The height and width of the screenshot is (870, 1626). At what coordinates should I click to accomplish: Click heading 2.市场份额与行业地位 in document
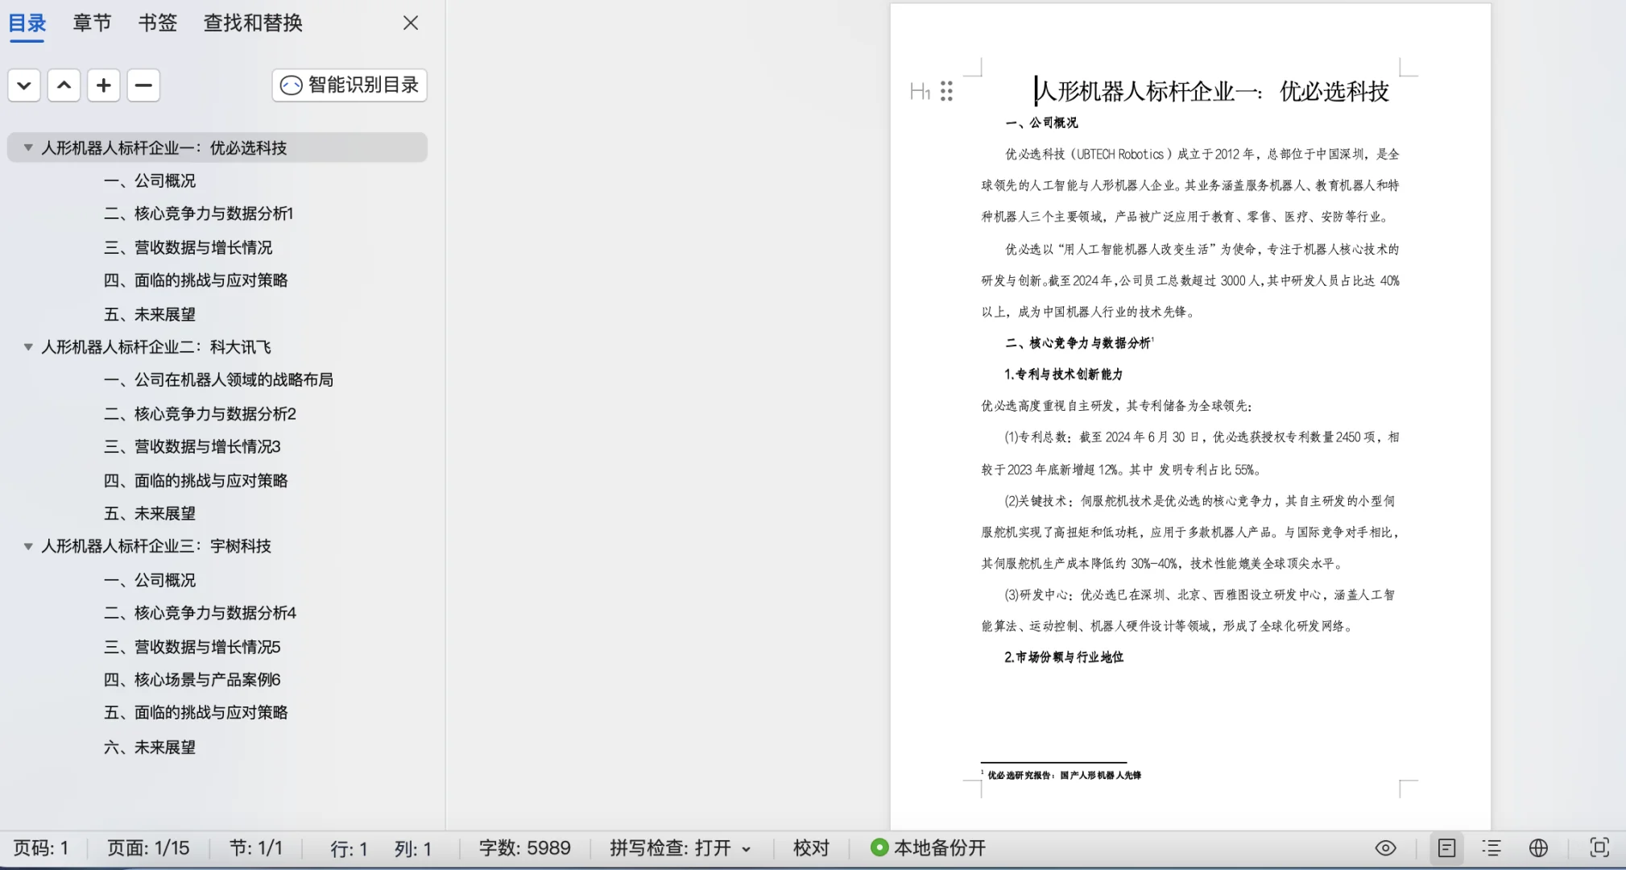[x=1064, y=657]
